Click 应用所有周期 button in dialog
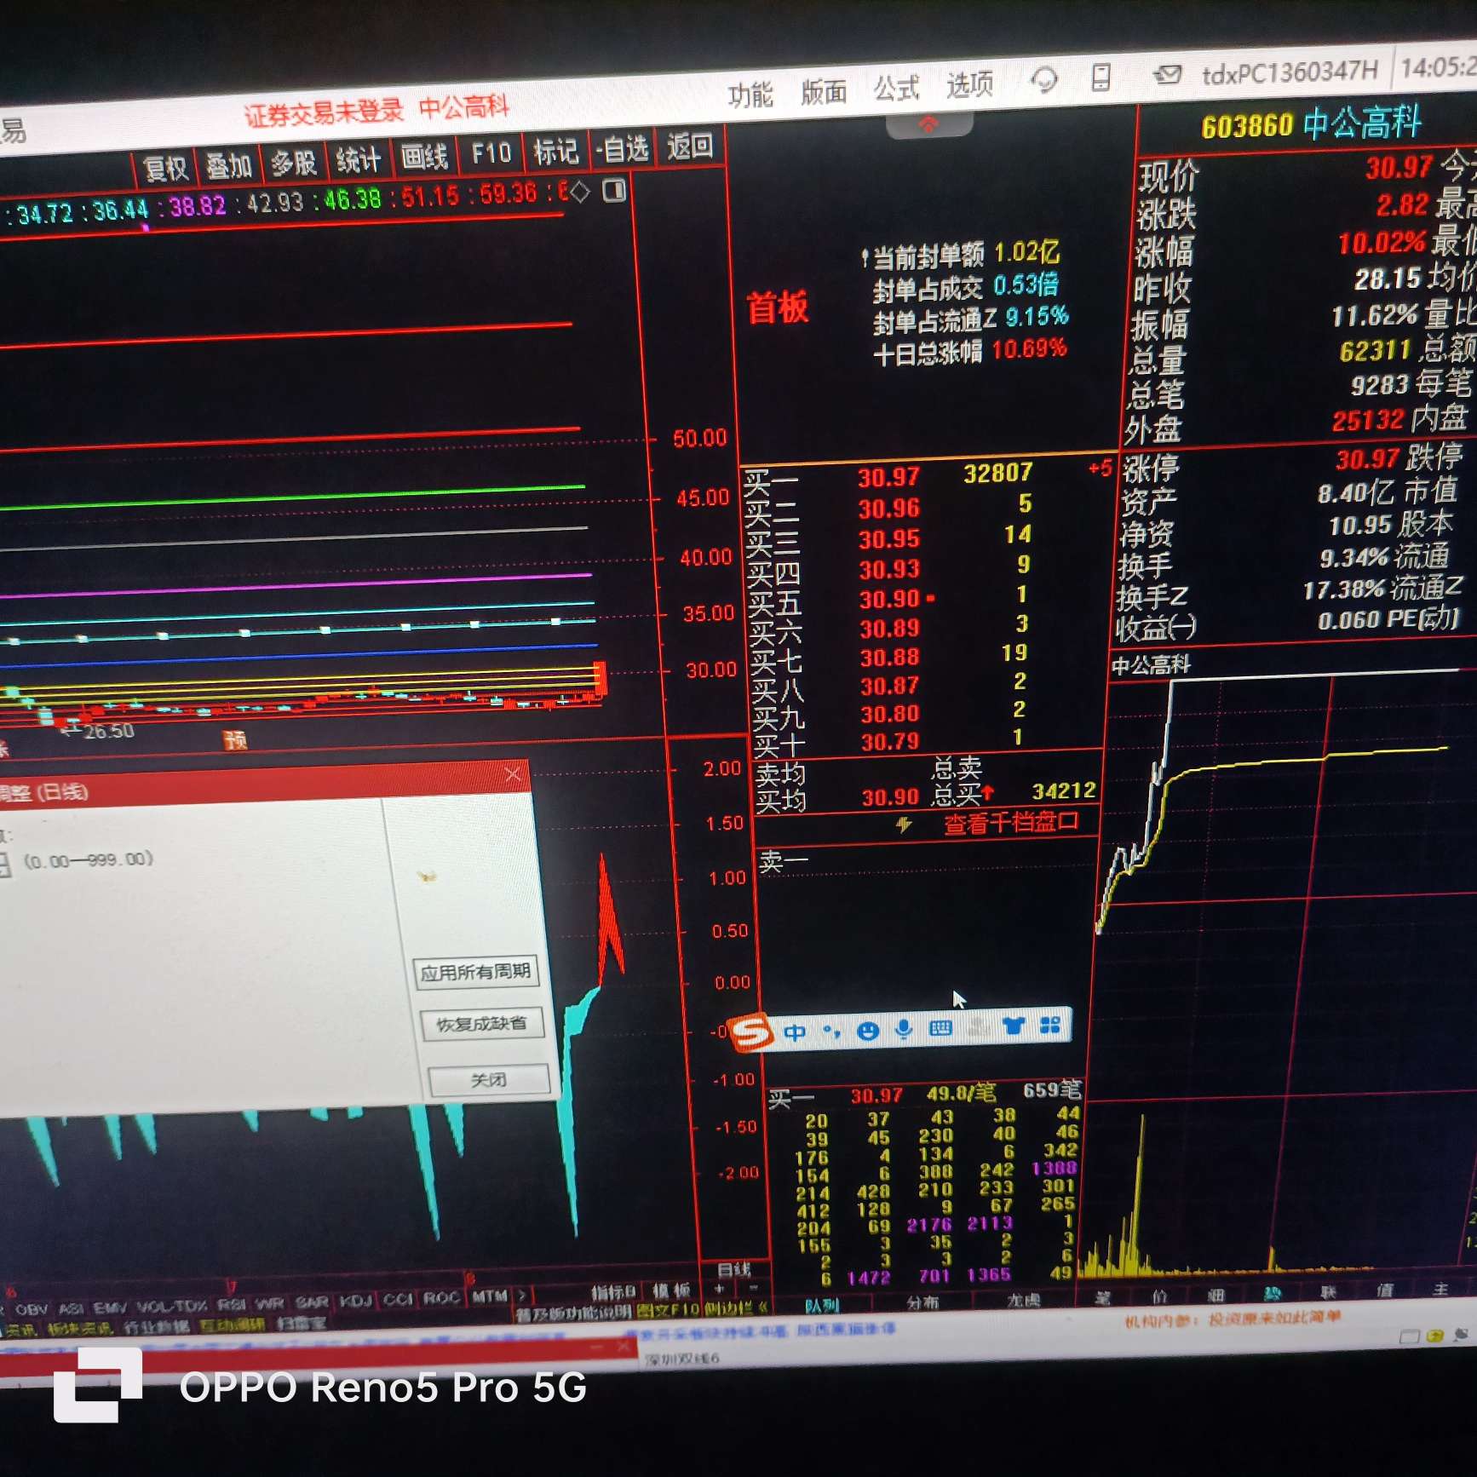Viewport: 1477px width, 1477px height. [475, 972]
